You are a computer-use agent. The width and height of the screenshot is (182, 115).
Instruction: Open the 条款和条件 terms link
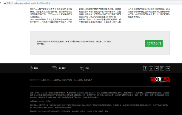(88, 80)
